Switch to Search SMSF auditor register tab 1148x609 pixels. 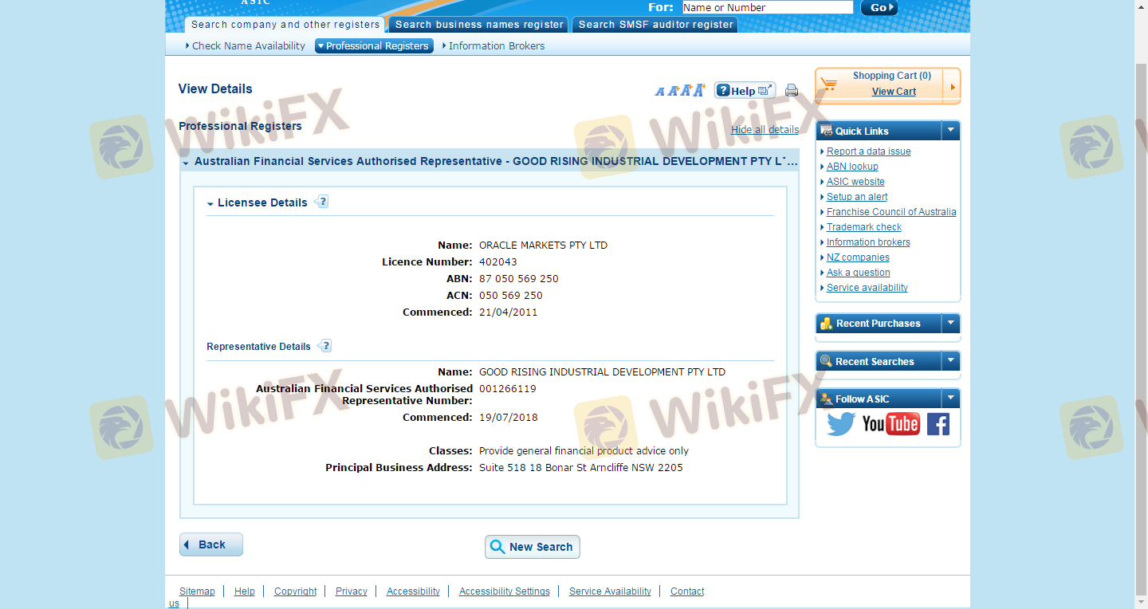[x=655, y=25]
